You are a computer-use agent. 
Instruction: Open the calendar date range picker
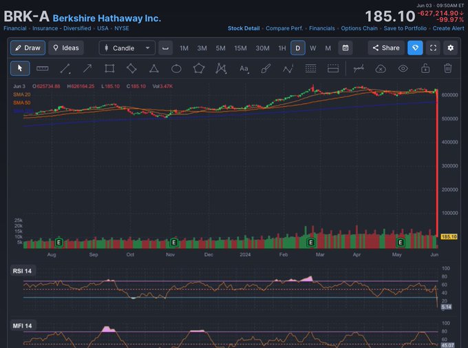coord(345,48)
